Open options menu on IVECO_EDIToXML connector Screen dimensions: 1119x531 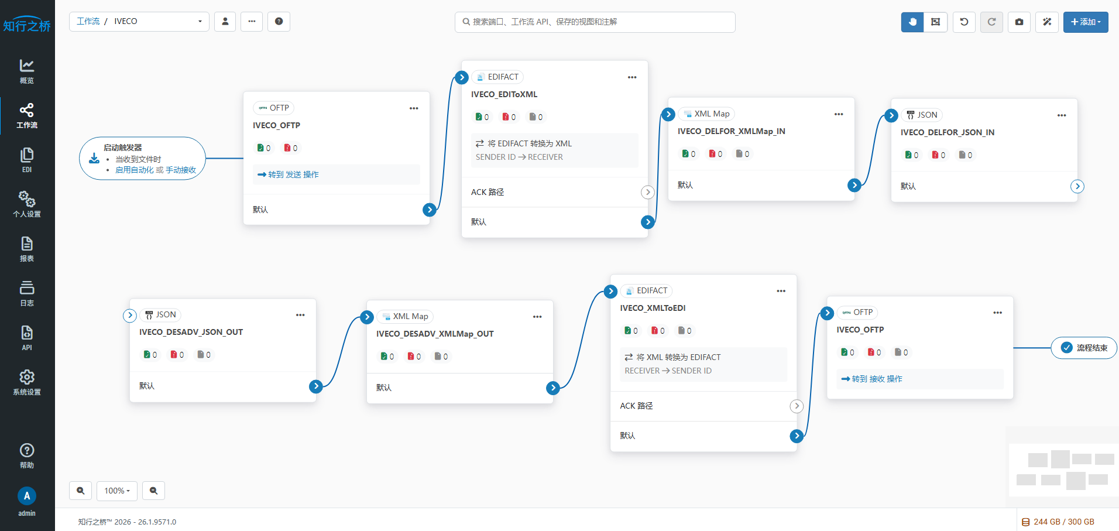click(632, 77)
